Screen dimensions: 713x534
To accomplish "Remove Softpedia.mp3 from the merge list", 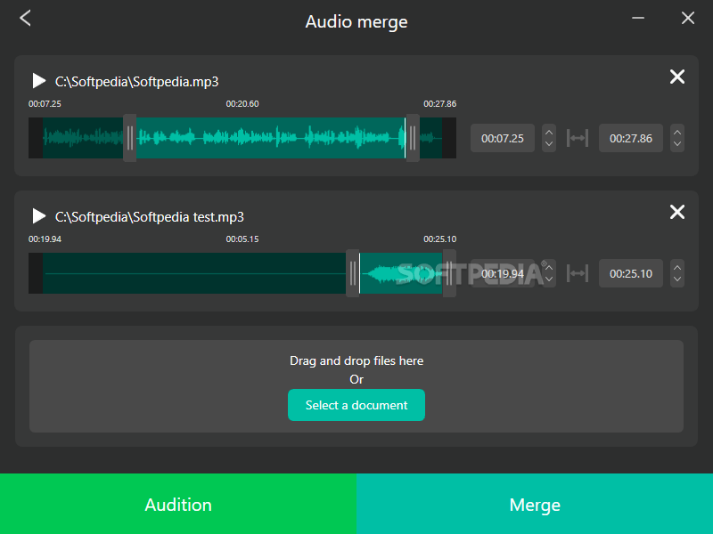I will 677,77.
